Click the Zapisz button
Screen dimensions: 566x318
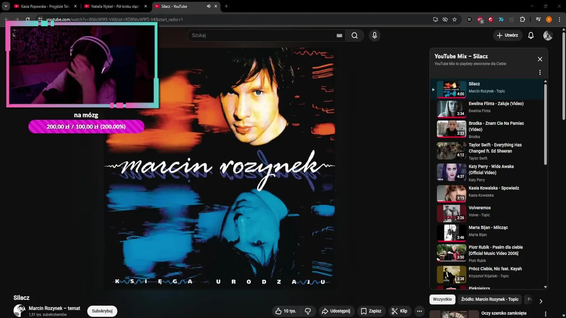click(371, 311)
